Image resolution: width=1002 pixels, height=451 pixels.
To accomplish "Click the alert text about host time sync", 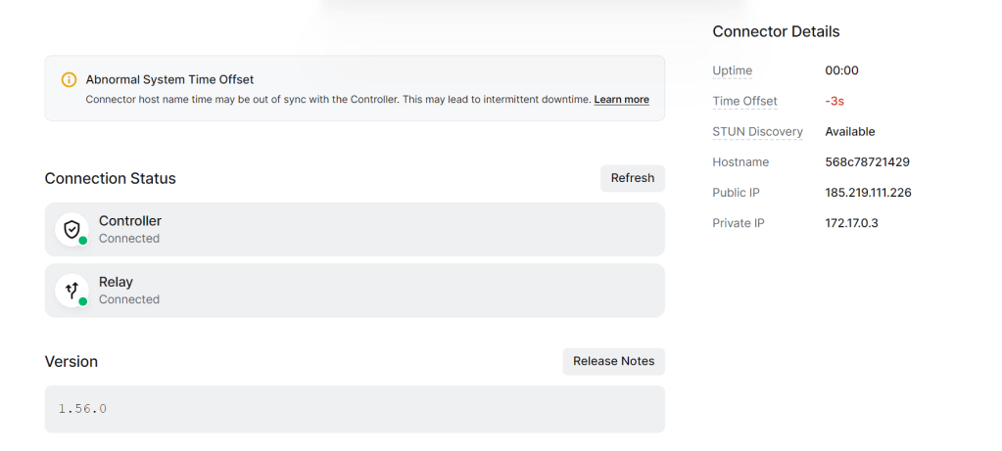I will pyautogui.click(x=338, y=100).
